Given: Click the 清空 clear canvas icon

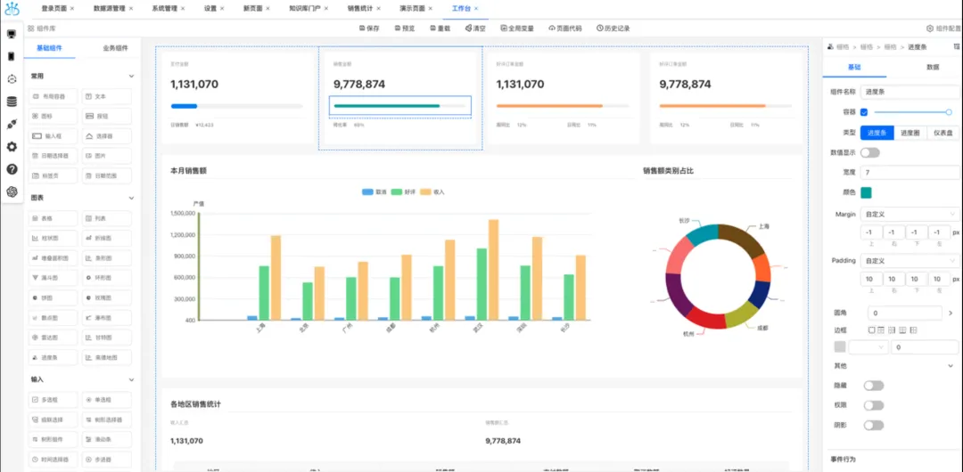Looking at the screenshot, I should 468,28.
